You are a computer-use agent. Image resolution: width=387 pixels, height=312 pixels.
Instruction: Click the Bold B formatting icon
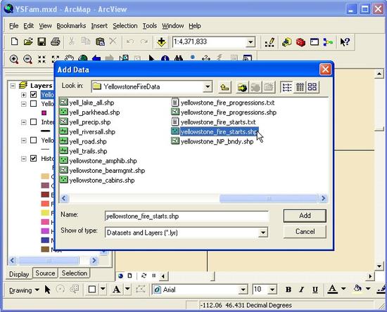point(288,290)
